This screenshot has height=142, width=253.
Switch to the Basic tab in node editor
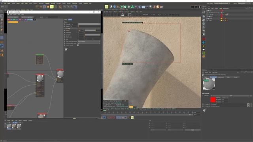pyautogui.click(x=66, y=20)
